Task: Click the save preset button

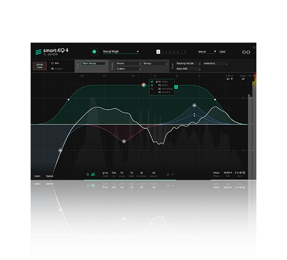Action: pyautogui.click(x=222, y=52)
